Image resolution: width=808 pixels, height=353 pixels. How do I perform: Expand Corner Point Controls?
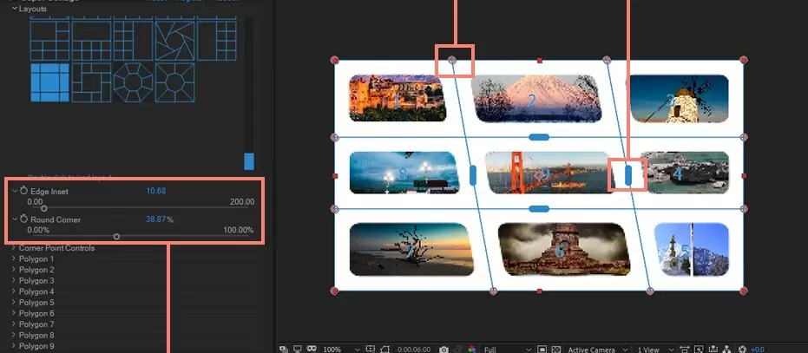14,248
